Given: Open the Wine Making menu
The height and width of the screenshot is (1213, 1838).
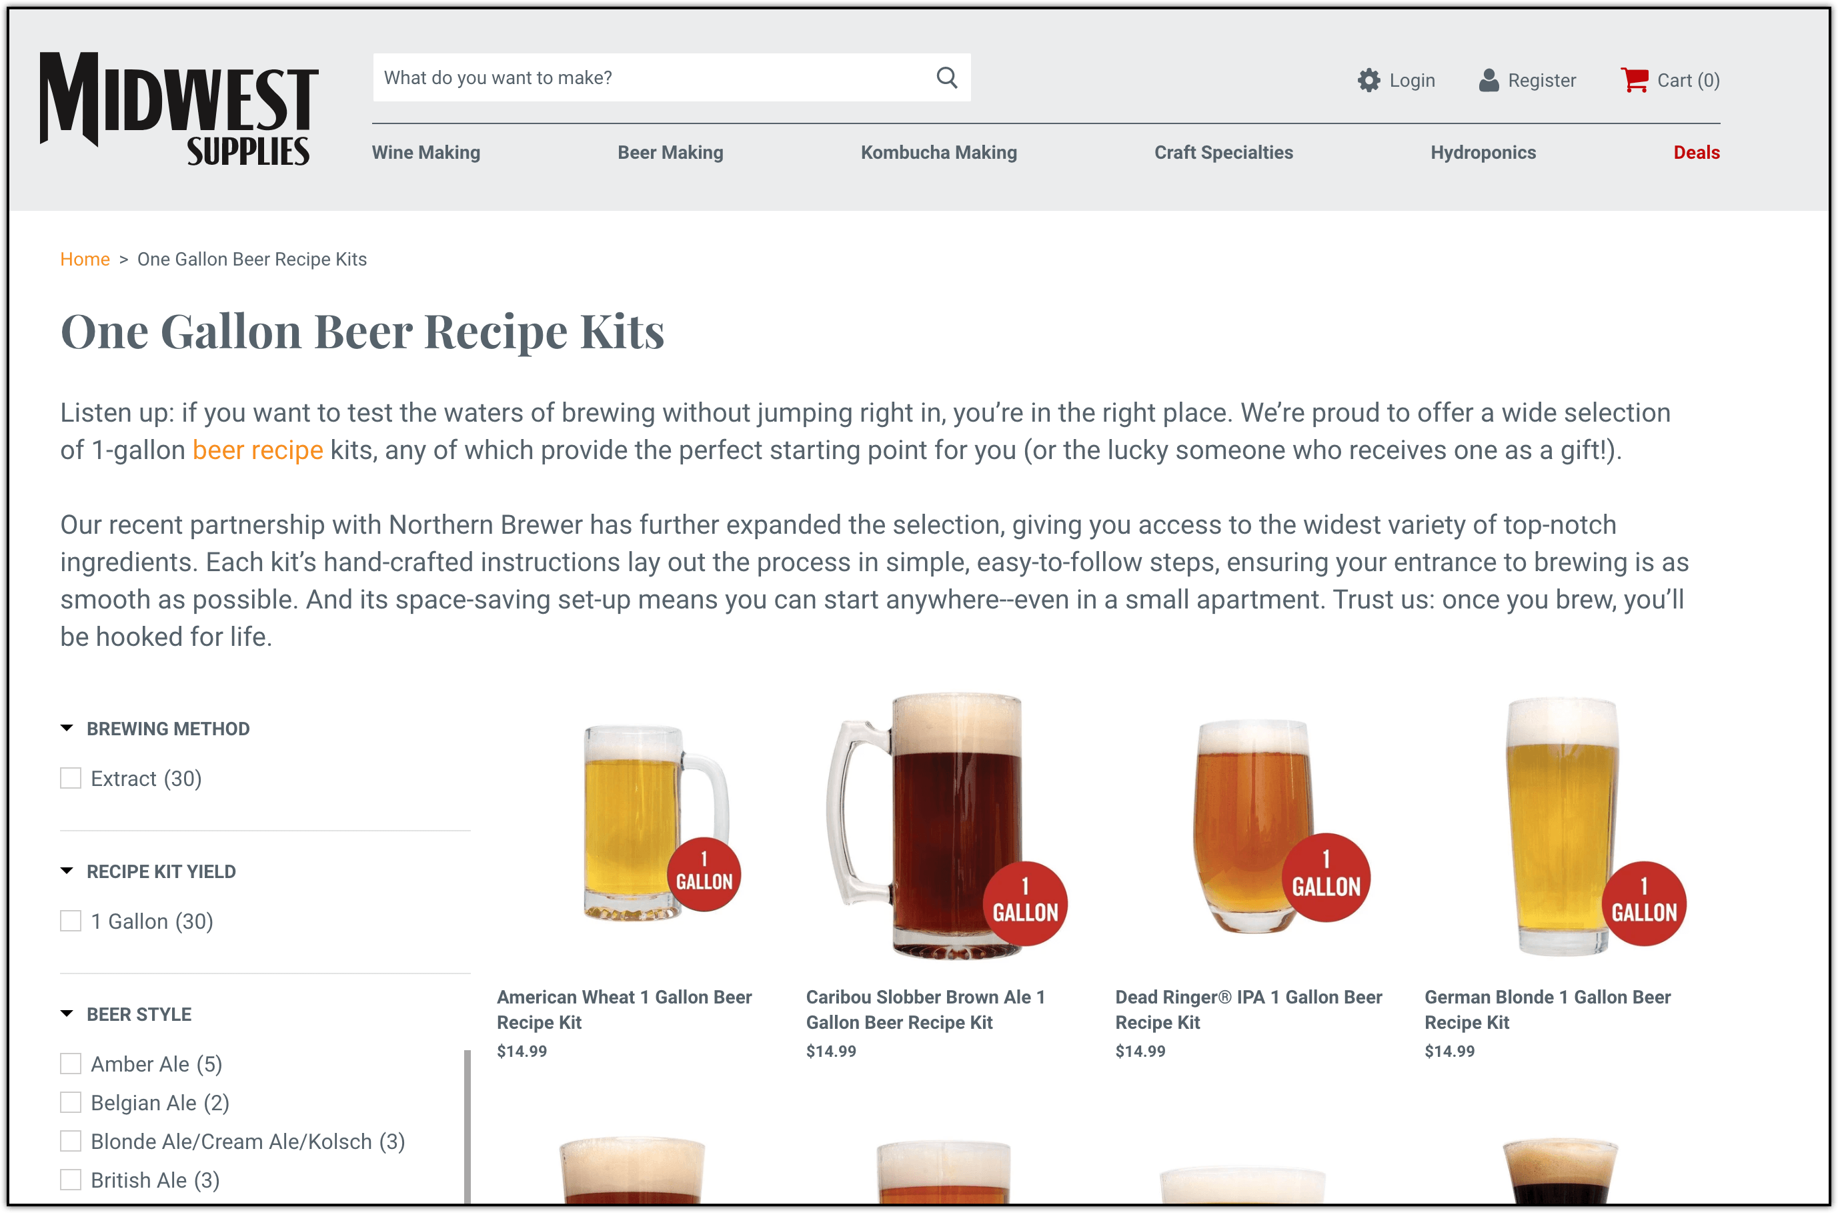Looking at the screenshot, I should [426, 152].
